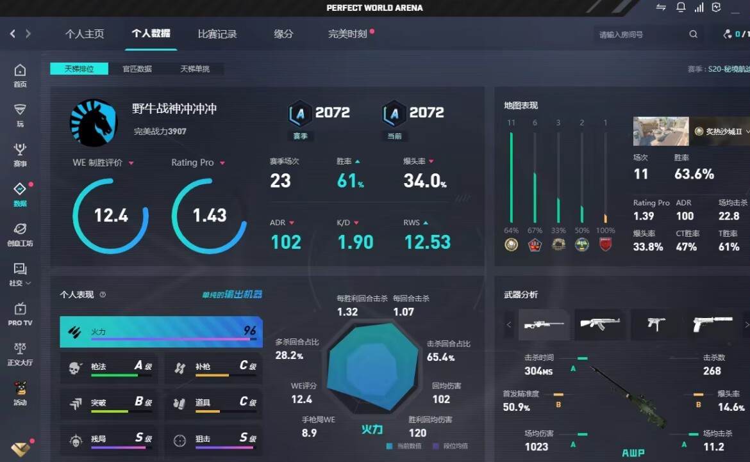750x462 pixels.
Task: Select the submachine gun weapon icon
Action: 656,324
